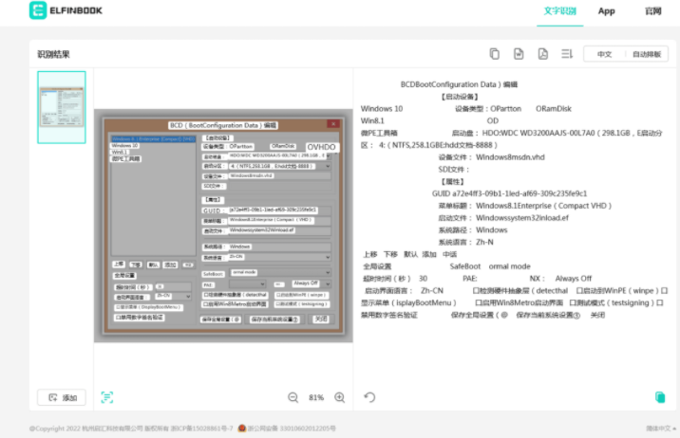The height and width of the screenshot is (438, 680).
Task: Click the ElfinBook logo
Action: click(x=66, y=11)
